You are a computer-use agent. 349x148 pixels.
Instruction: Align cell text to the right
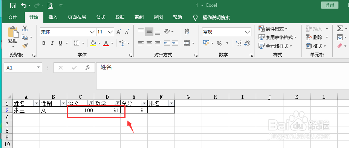[158, 43]
